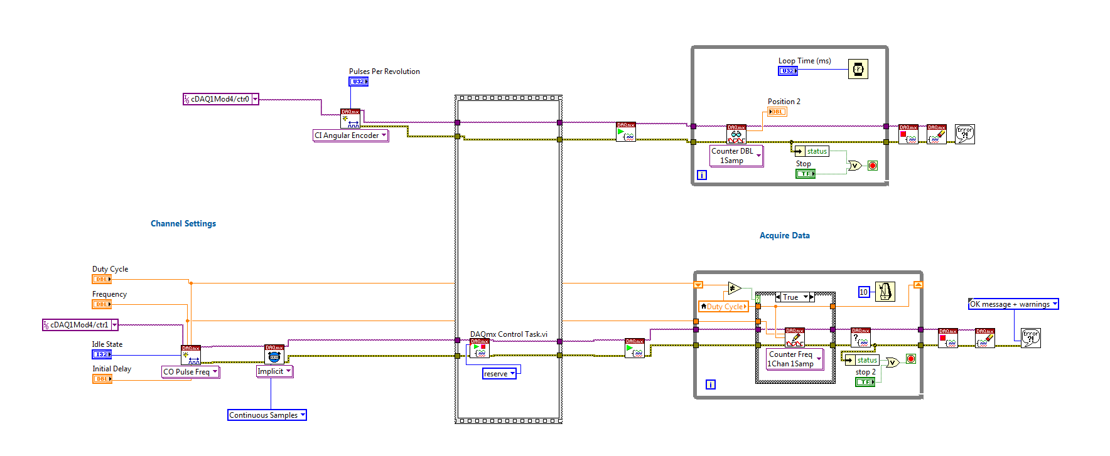Select the upper Simple Error Handler node
The image size is (1110, 456).
tap(965, 134)
